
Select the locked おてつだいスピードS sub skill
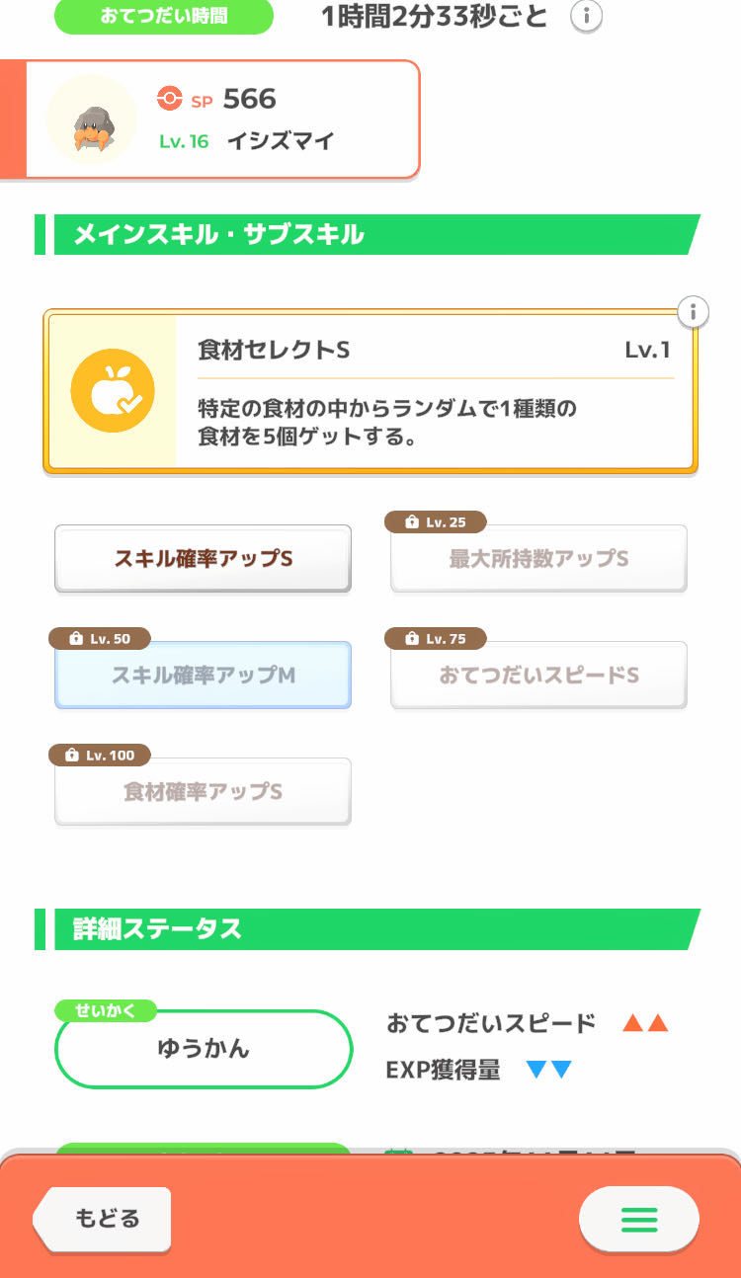[538, 676]
